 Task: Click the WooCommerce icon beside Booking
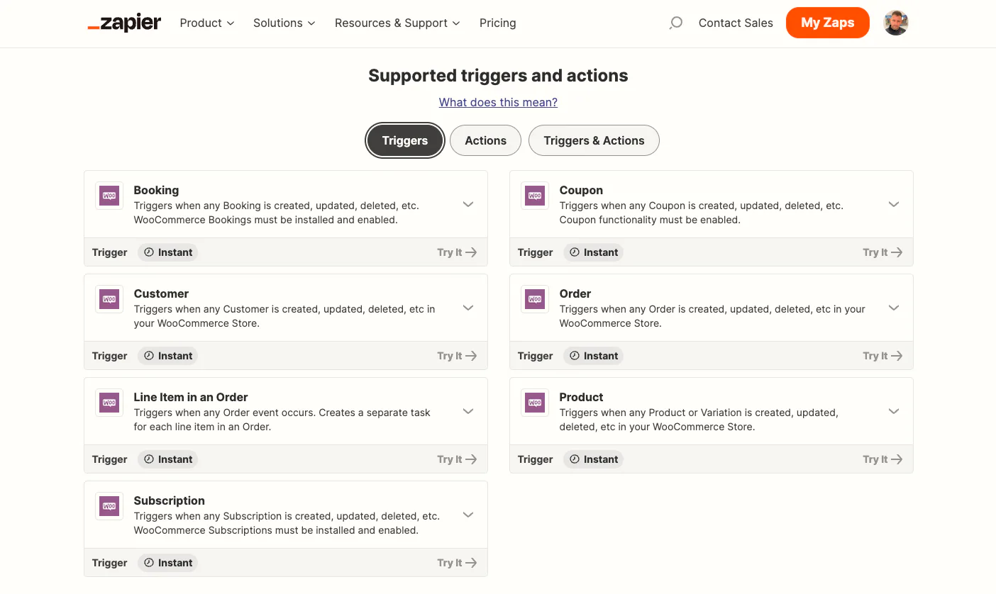[x=109, y=196]
